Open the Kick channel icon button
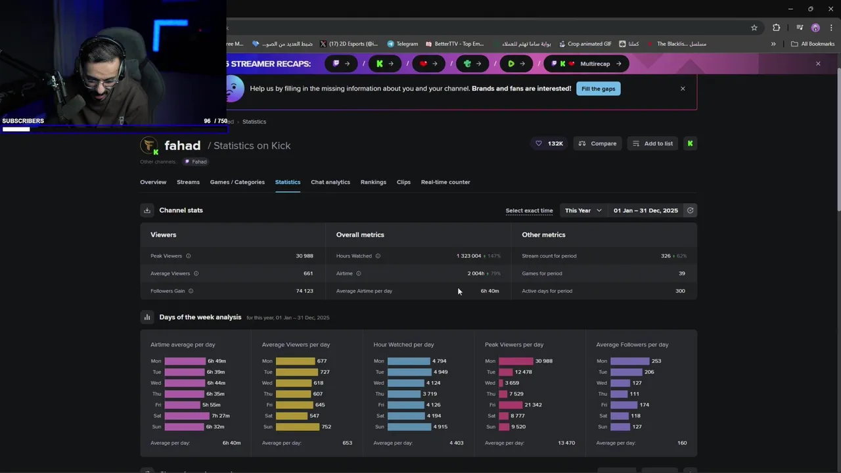The image size is (841, 473). pos(690,143)
